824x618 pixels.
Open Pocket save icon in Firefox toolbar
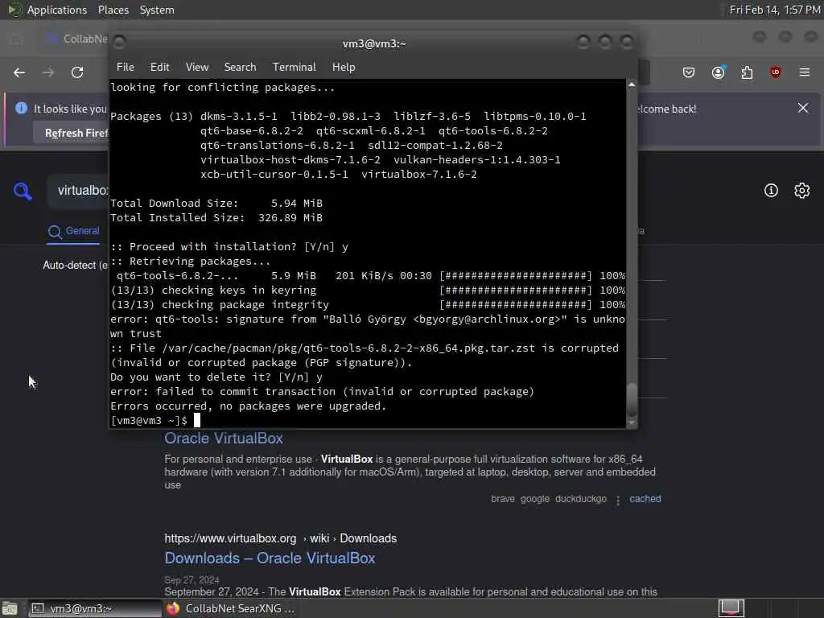pyautogui.click(x=689, y=72)
